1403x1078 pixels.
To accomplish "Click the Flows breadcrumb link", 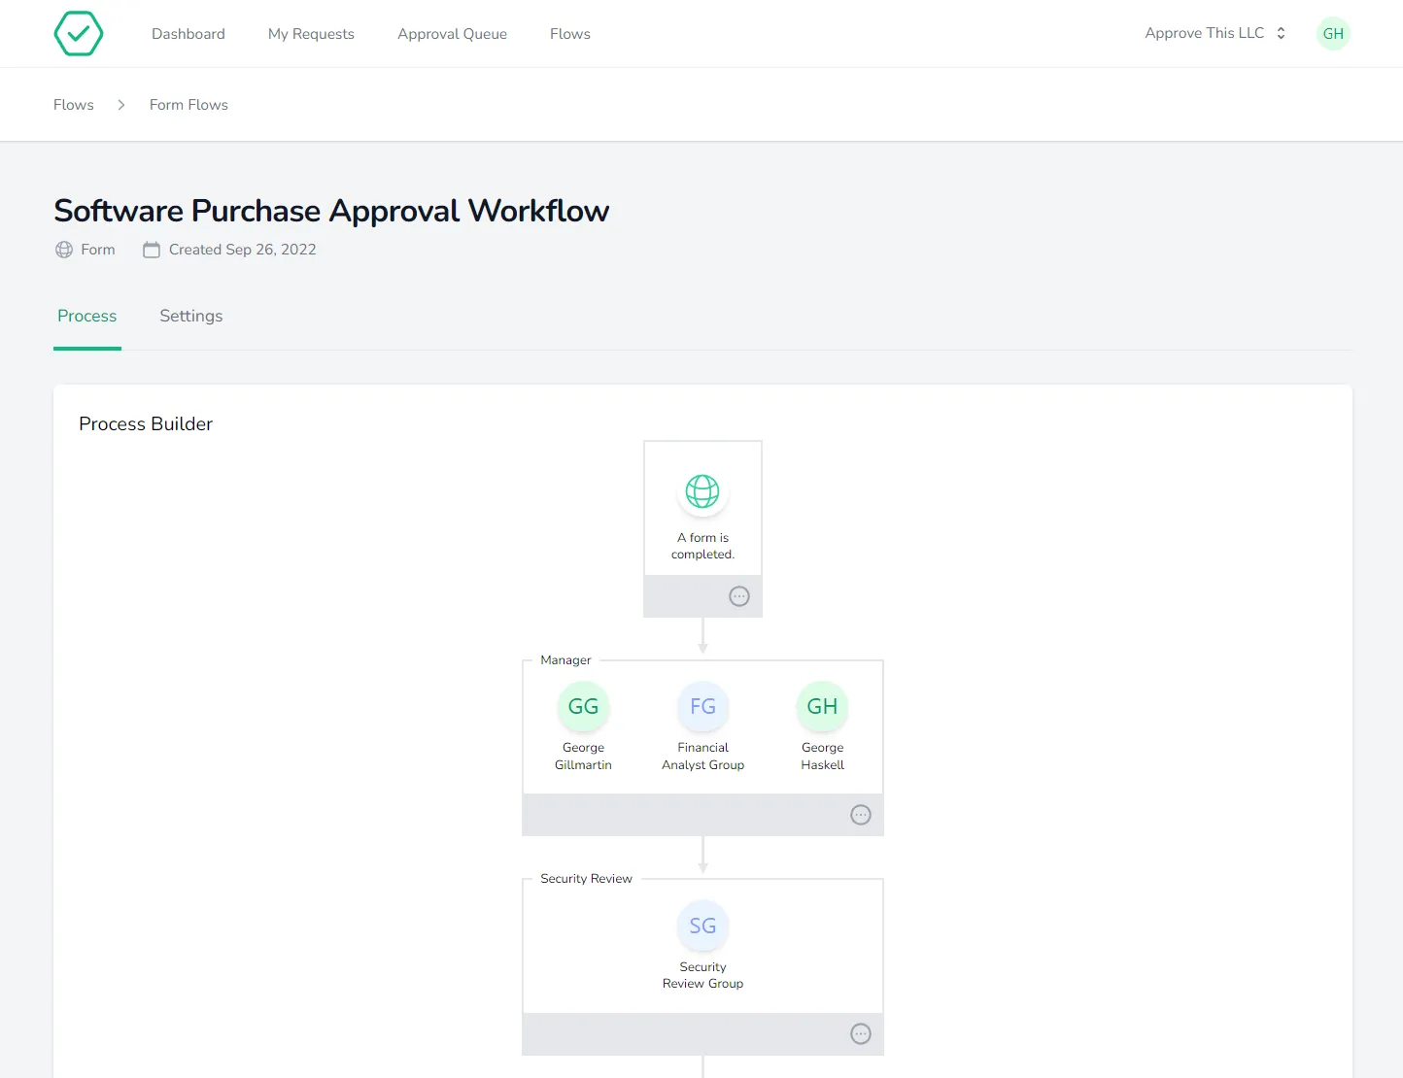I will (x=73, y=104).
